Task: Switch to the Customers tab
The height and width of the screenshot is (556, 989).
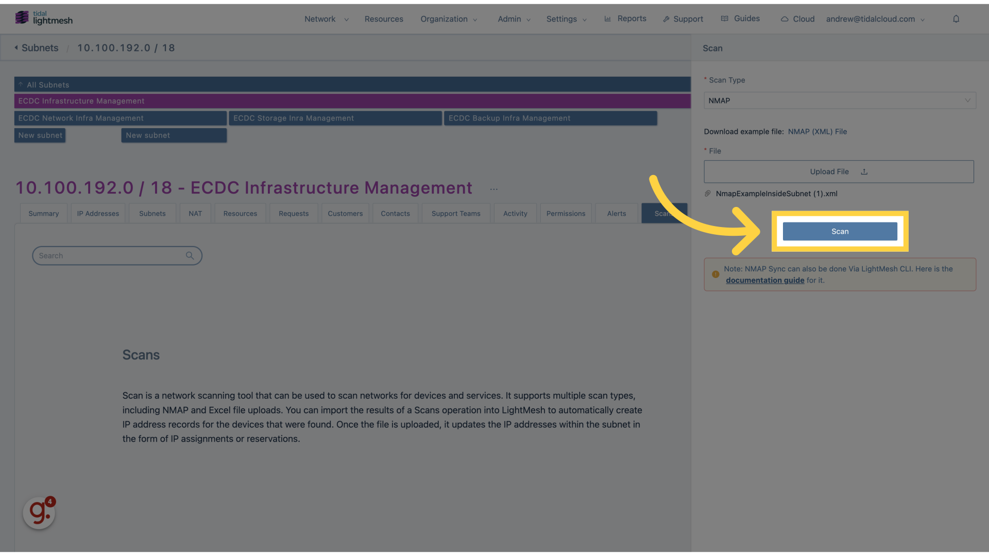Action: point(345,214)
